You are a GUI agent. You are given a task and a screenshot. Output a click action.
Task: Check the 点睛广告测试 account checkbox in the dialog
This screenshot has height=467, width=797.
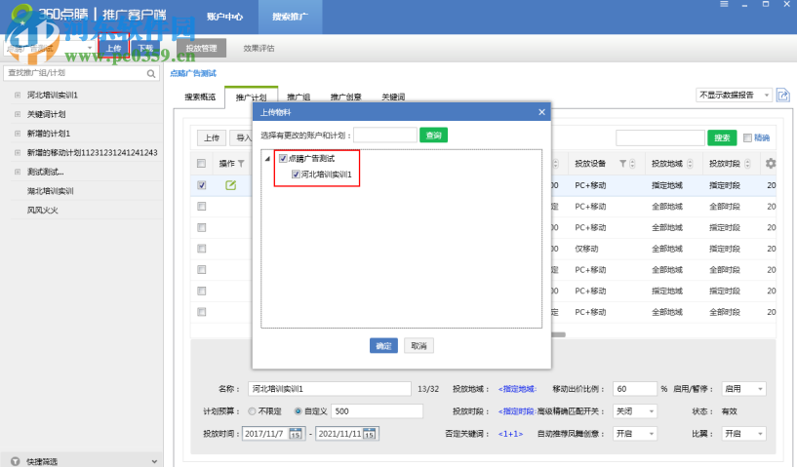pos(283,159)
